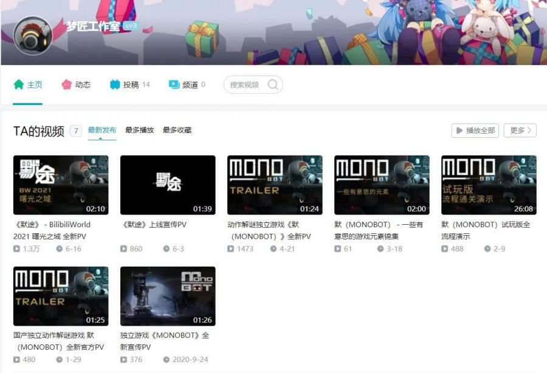Focus the 搜索视频 search field
Image resolution: width=547 pixels, height=373 pixels.
253,84
